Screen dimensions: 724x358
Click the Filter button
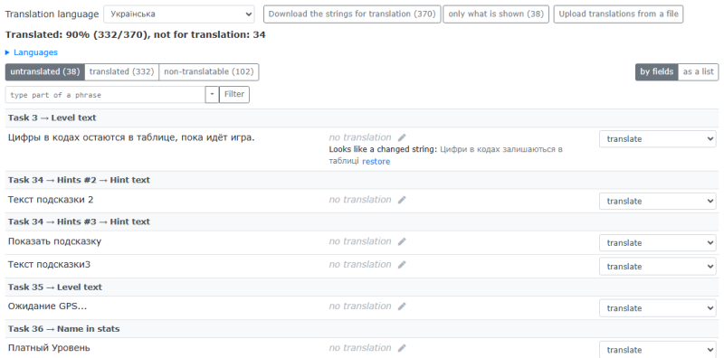point(234,95)
